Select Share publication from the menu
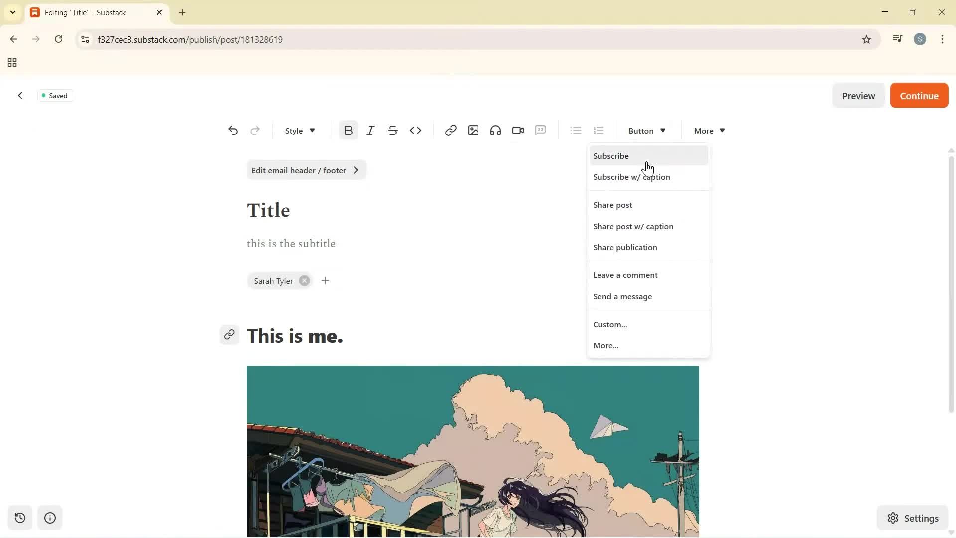The height and width of the screenshot is (538, 956). pyautogui.click(x=625, y=247)
